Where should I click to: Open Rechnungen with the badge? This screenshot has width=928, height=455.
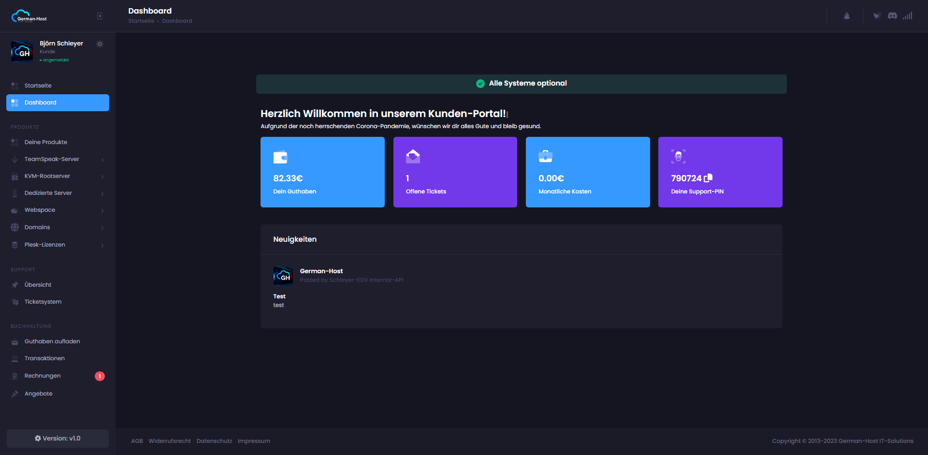point(43,376)
